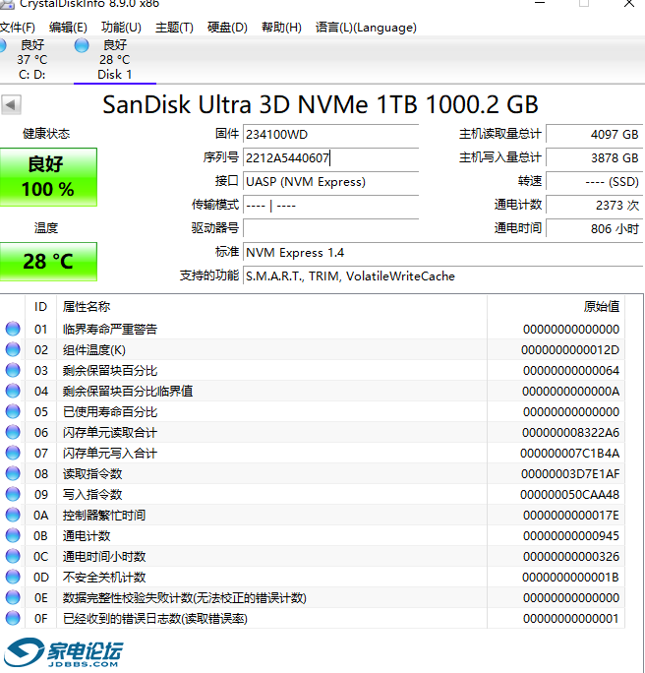645x673 pixels.
Task: Select attribute name 临界寿命严重警告
Action: [x=110, y=330]
